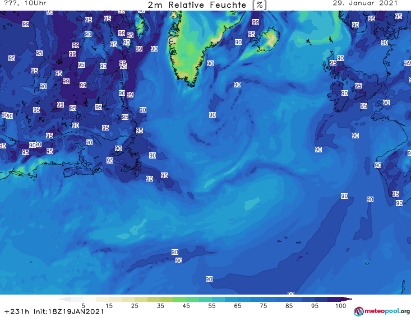Click the '???, 10Uhr' time label
This screenshot has width=411, height=317.
(x=25, y=3)
